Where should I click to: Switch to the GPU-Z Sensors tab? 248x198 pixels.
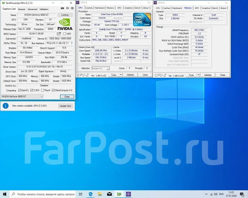tap(22, 9)
